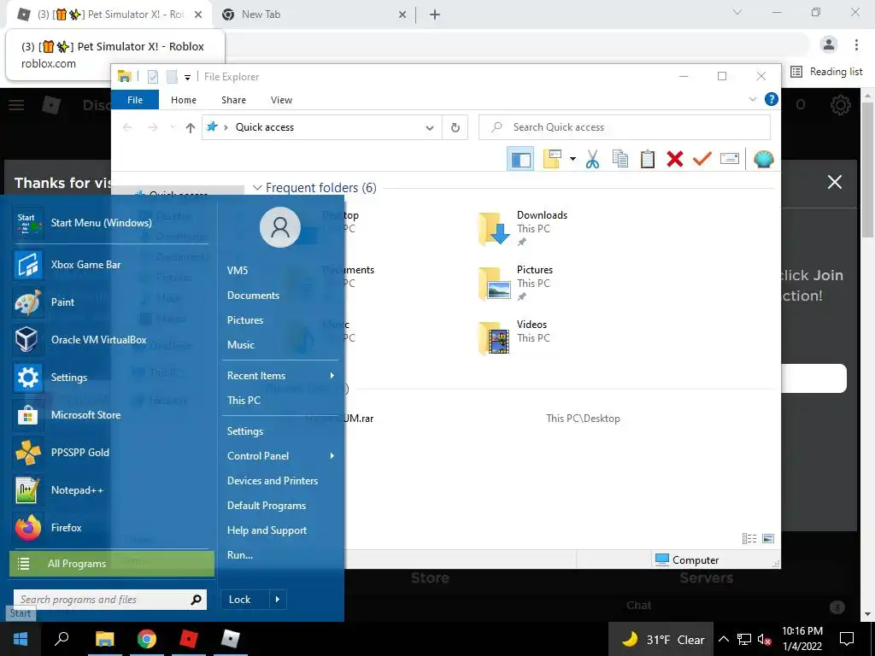Collapse the Frequent folders section
Screen dimensions: 875x656
[x=257, y=187]
